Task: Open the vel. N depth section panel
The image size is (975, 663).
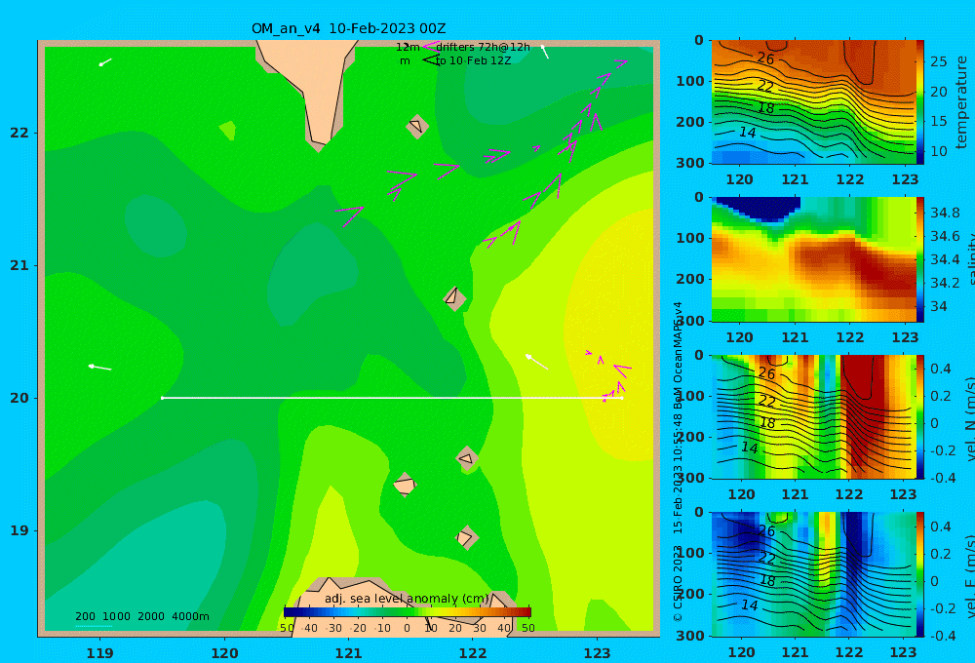Action: 813,416
